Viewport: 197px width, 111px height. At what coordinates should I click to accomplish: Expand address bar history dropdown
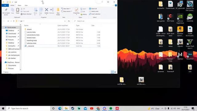[x=65, y=21]
